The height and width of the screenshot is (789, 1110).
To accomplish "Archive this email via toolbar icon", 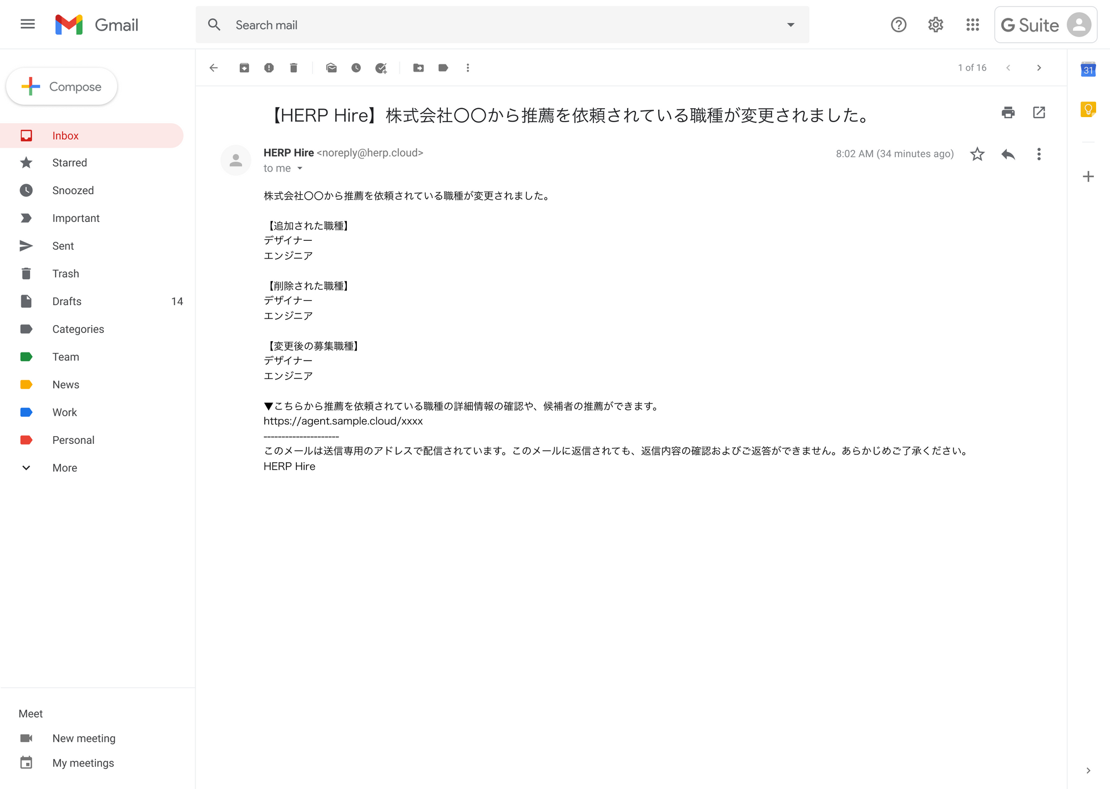I will pyautogui.click(x=244, y=68).
